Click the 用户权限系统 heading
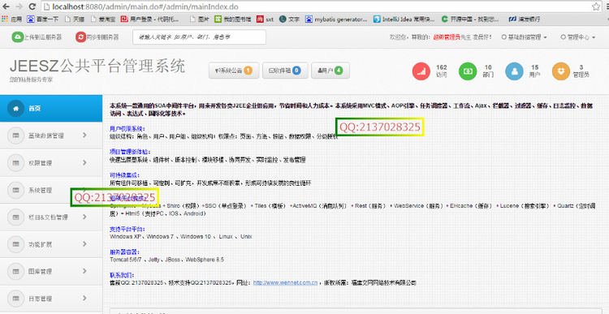 [x=127, y=128]
